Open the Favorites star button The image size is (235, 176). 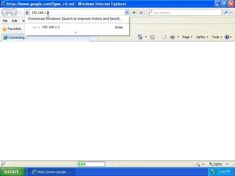(11, 29)
